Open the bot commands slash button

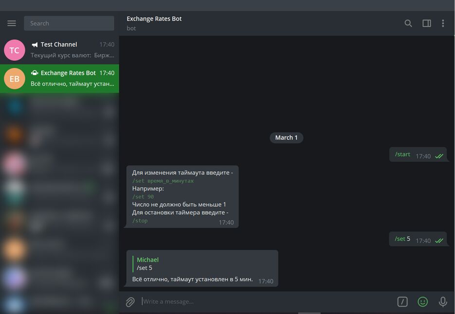tap(402, 302)
